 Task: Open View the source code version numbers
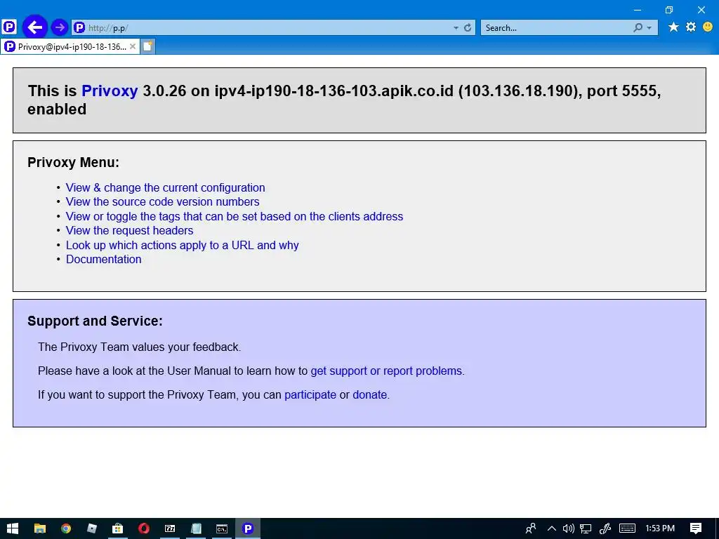[x=162, y=201]
